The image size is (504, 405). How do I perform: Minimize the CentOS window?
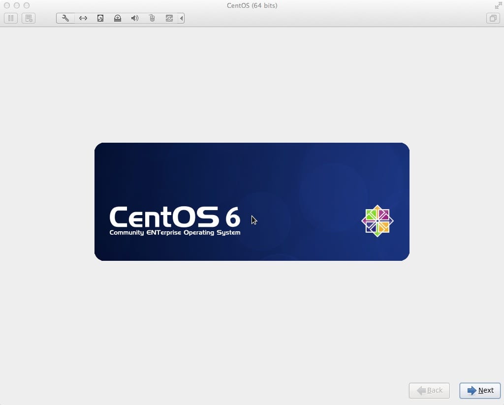pos(17,5)
